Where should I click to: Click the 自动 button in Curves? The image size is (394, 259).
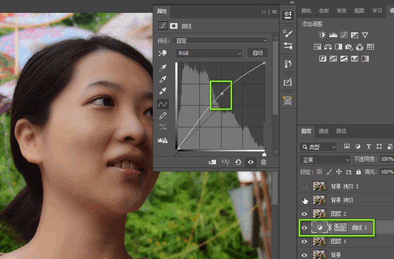point(258,53)
